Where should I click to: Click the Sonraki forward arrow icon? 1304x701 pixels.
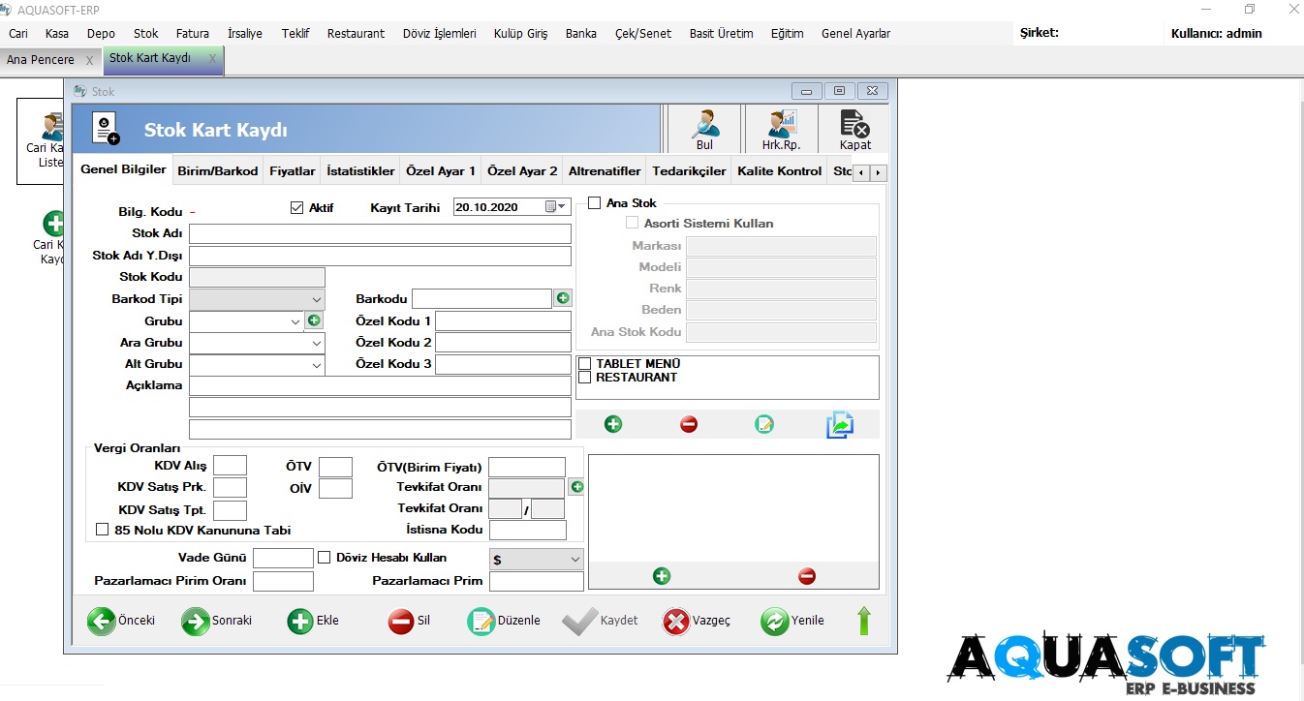click(x=196, y=621)
